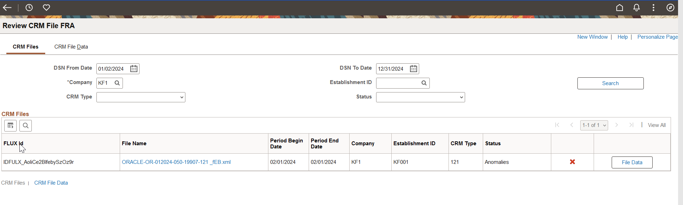Switch to the CRM File Data tab
The height and width of the screenshot is (205, 683).
(x=71, y=47)
